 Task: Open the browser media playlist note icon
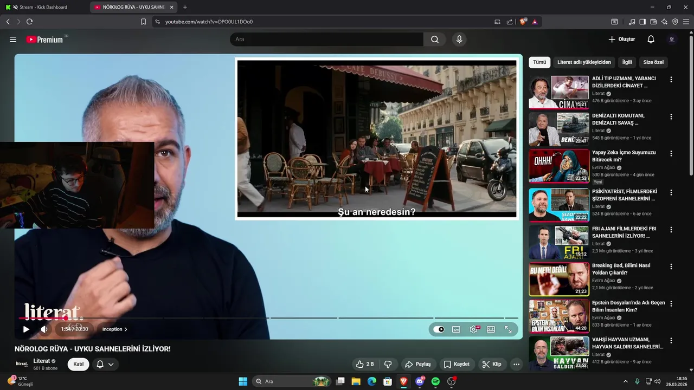632,22
